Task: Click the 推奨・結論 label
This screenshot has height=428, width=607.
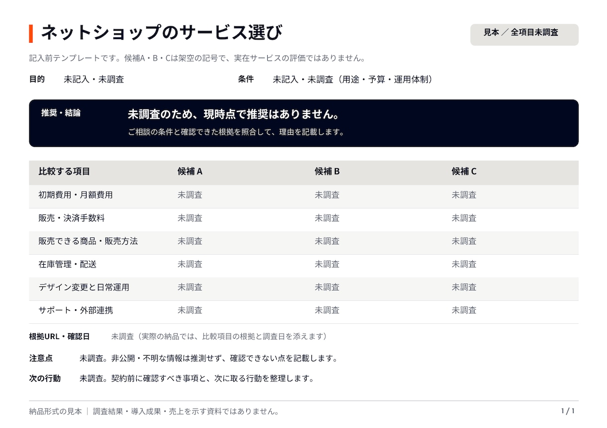Action: tap(61, 113)
